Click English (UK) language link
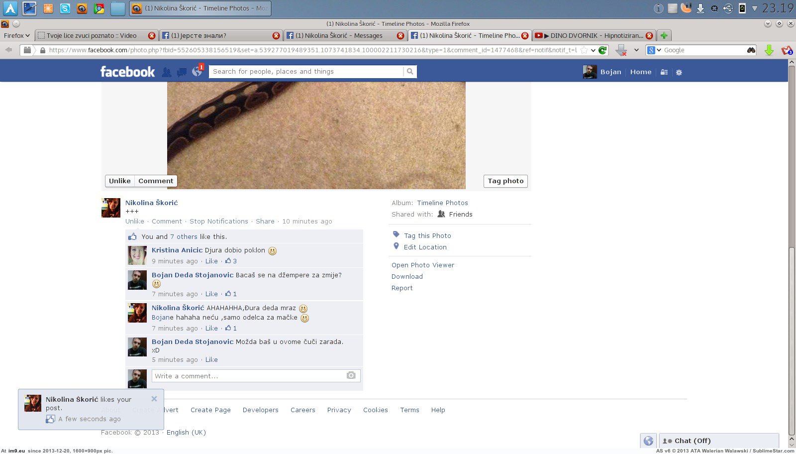Viewport: 796px width, 454px height. pyautogui.click(x=186, y=433)
